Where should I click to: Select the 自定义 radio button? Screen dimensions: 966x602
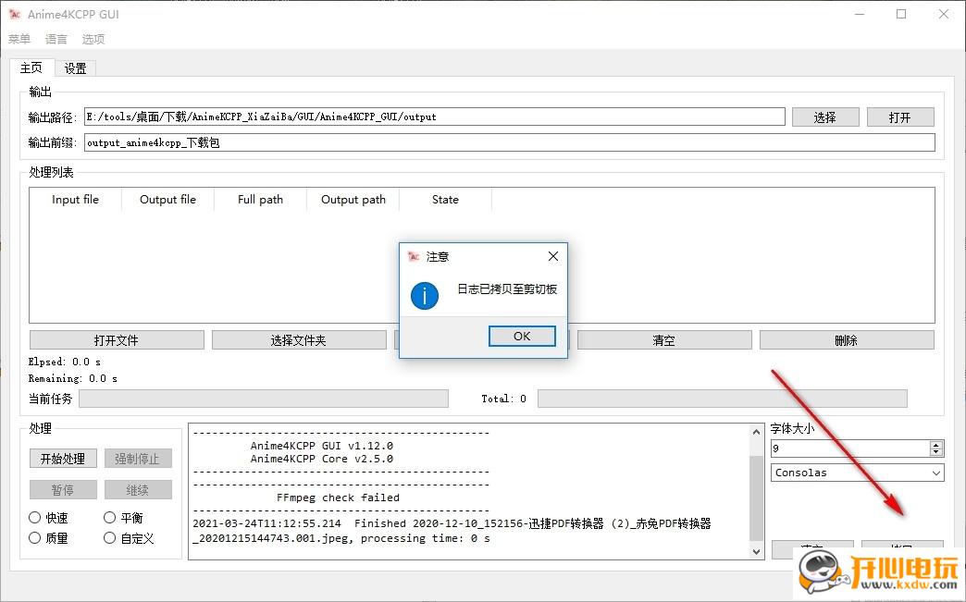[110, 538]
